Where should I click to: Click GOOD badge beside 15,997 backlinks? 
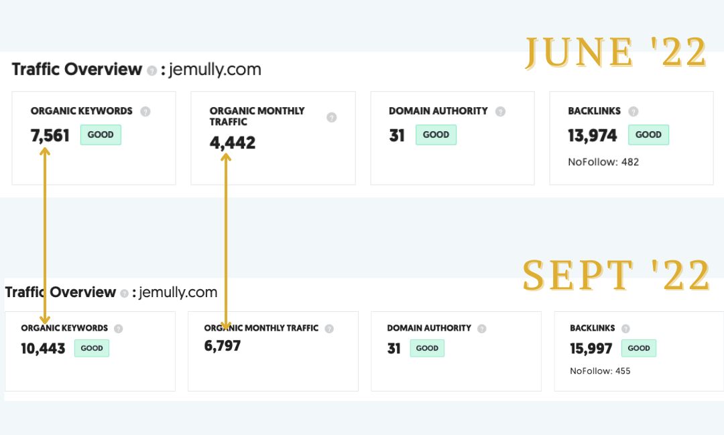coord(639,348)
